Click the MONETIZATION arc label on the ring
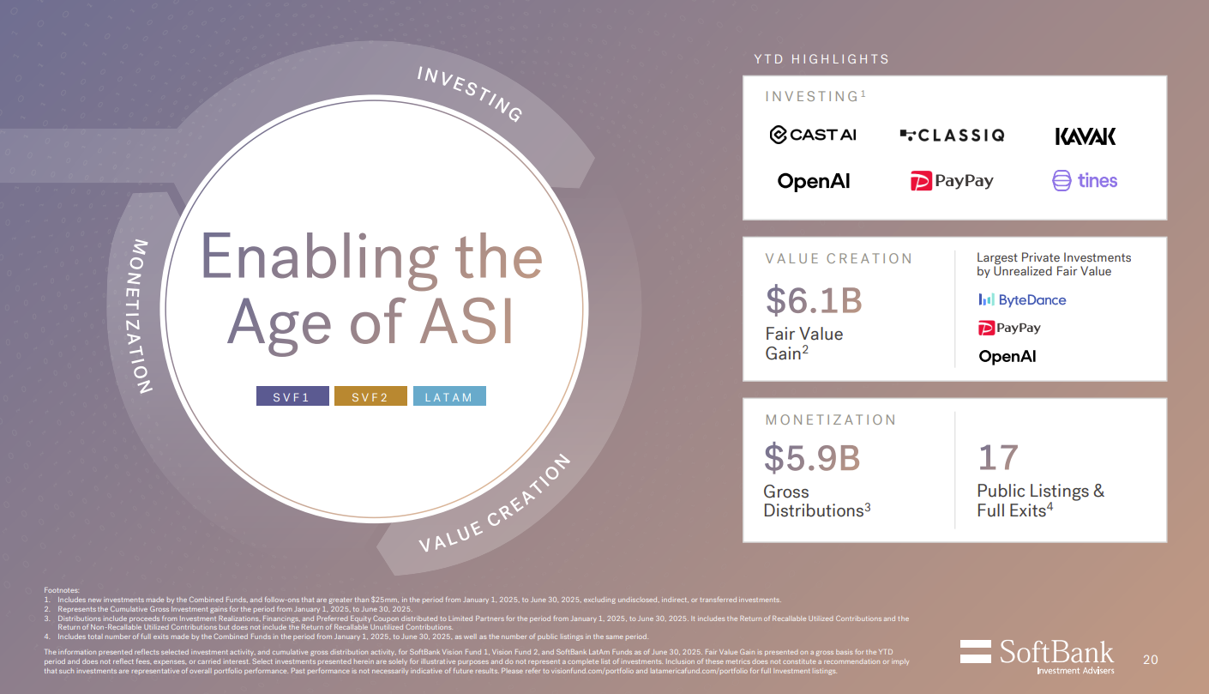 [x=142, y=317]
